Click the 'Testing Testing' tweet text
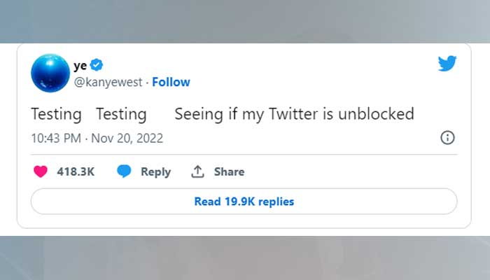490x280 pixels. click(89, 113)
